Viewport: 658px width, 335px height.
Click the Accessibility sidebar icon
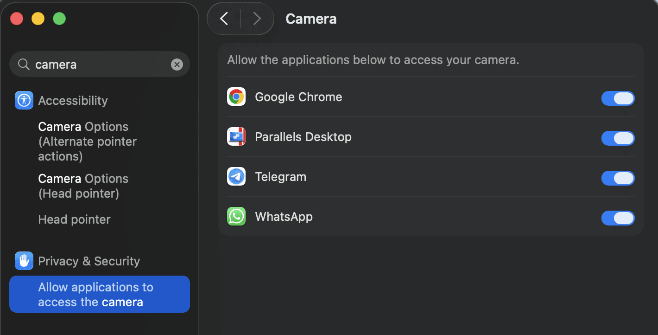[x=24, y=100]
